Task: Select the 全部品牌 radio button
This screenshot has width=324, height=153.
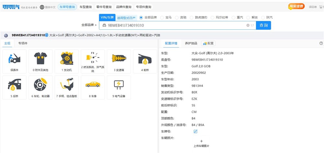Action: tap(141, 17)
